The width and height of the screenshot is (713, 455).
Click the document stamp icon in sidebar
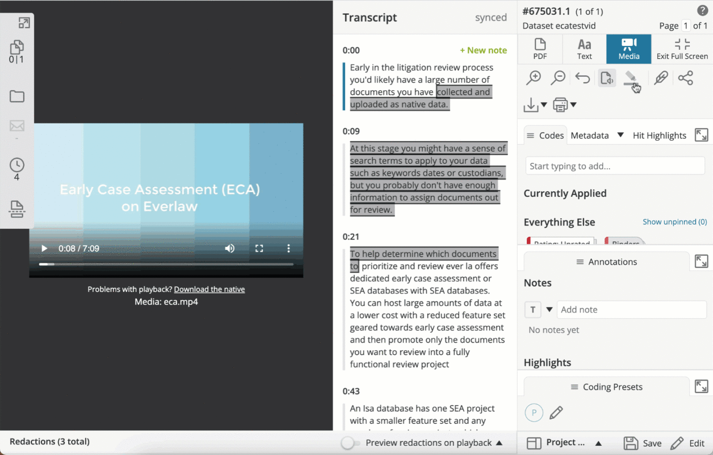pyautogui.click(x=17, y=209)
